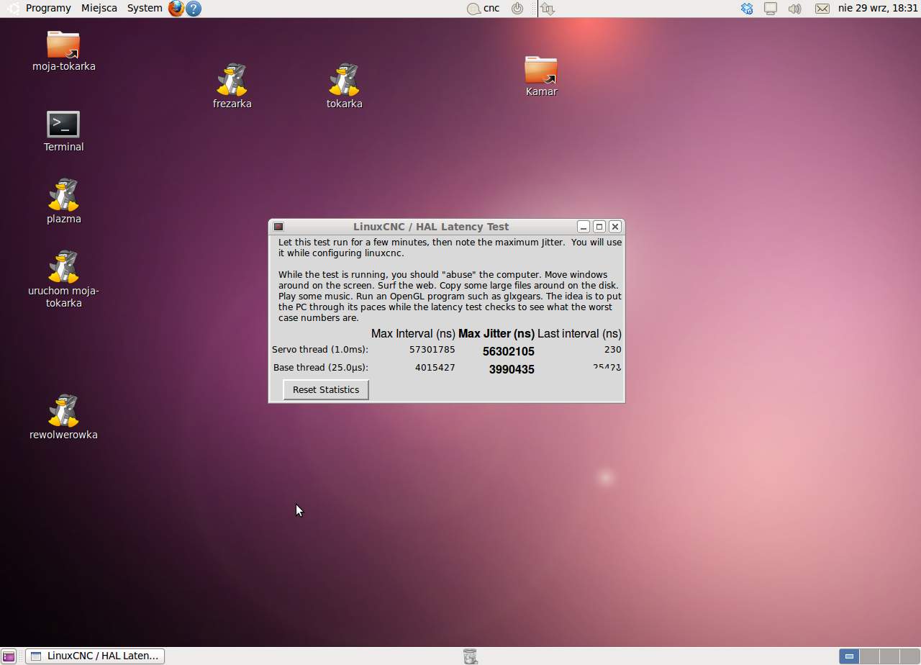Select Servo thread last interval value 230
This screenshot has width=921, height=665.
click(613, 350)
